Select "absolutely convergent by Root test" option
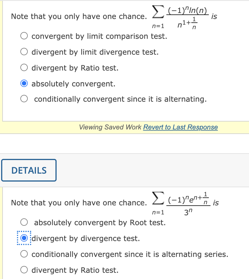The height and width of the screenshot is (279, 249). pyautogui.click(x=24, y=222)
